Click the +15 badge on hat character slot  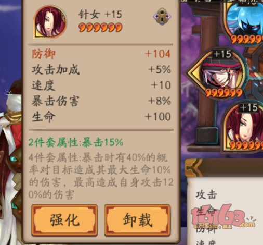point(222,54)
